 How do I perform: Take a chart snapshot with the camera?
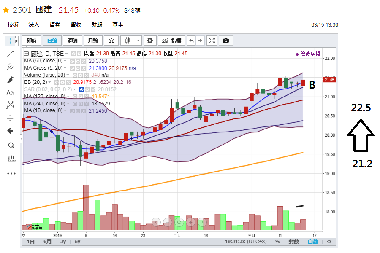point(226,40)
